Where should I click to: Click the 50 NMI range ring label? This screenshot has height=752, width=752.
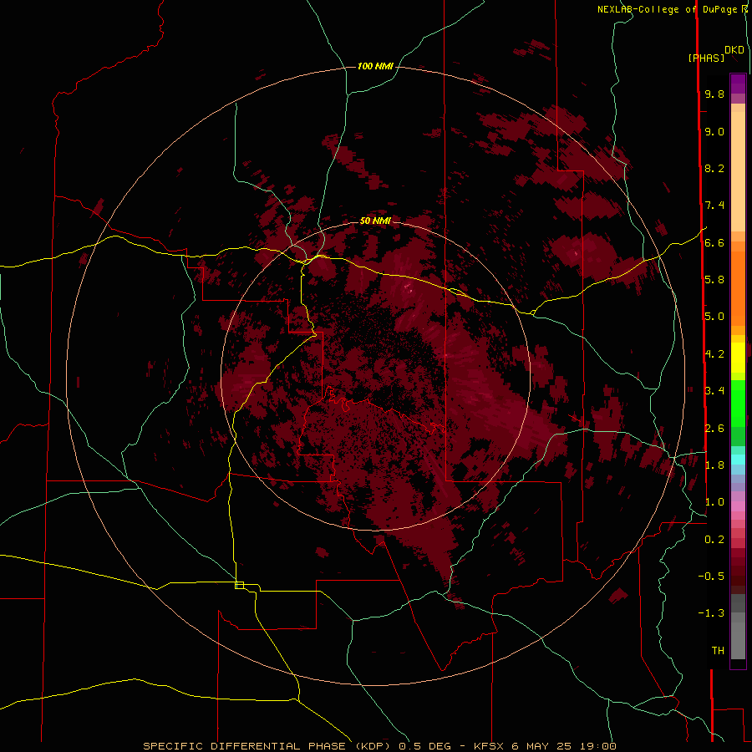[375, 221]
